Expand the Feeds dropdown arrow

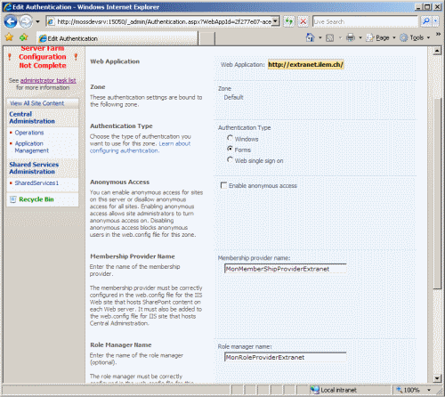tap(340, 37)
